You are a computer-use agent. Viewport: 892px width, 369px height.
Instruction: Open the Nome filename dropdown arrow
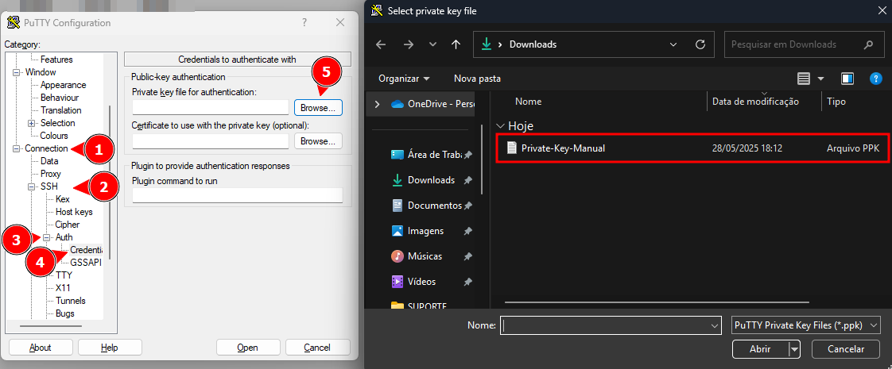point(716,326)
